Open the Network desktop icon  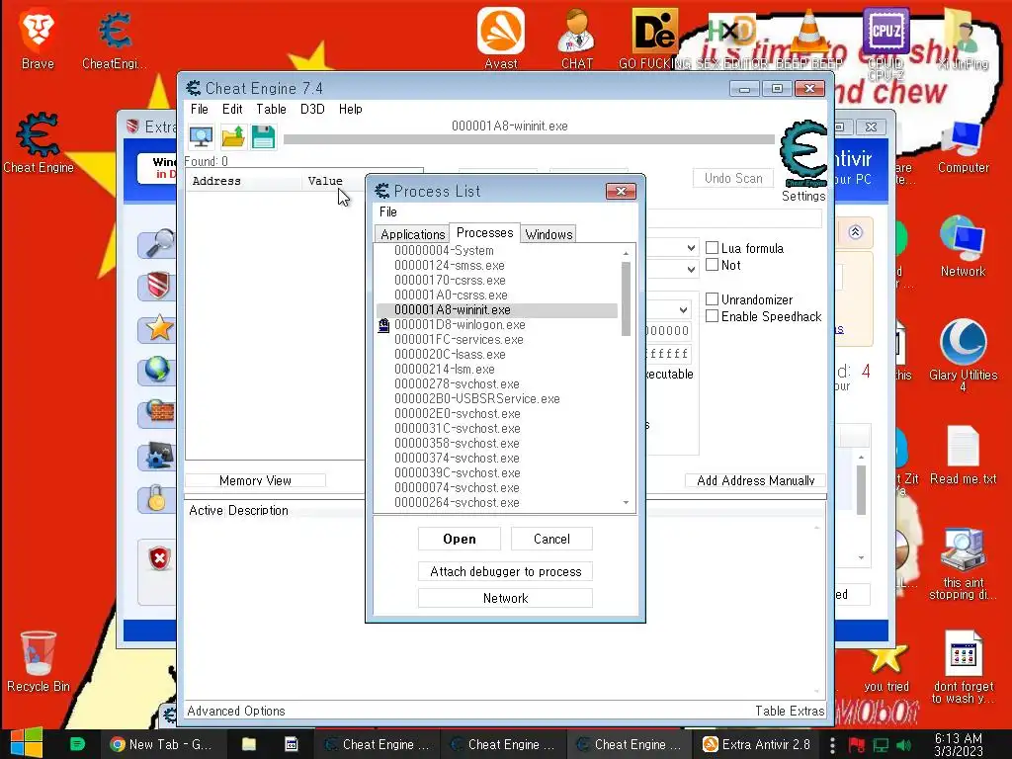point(963,247)
